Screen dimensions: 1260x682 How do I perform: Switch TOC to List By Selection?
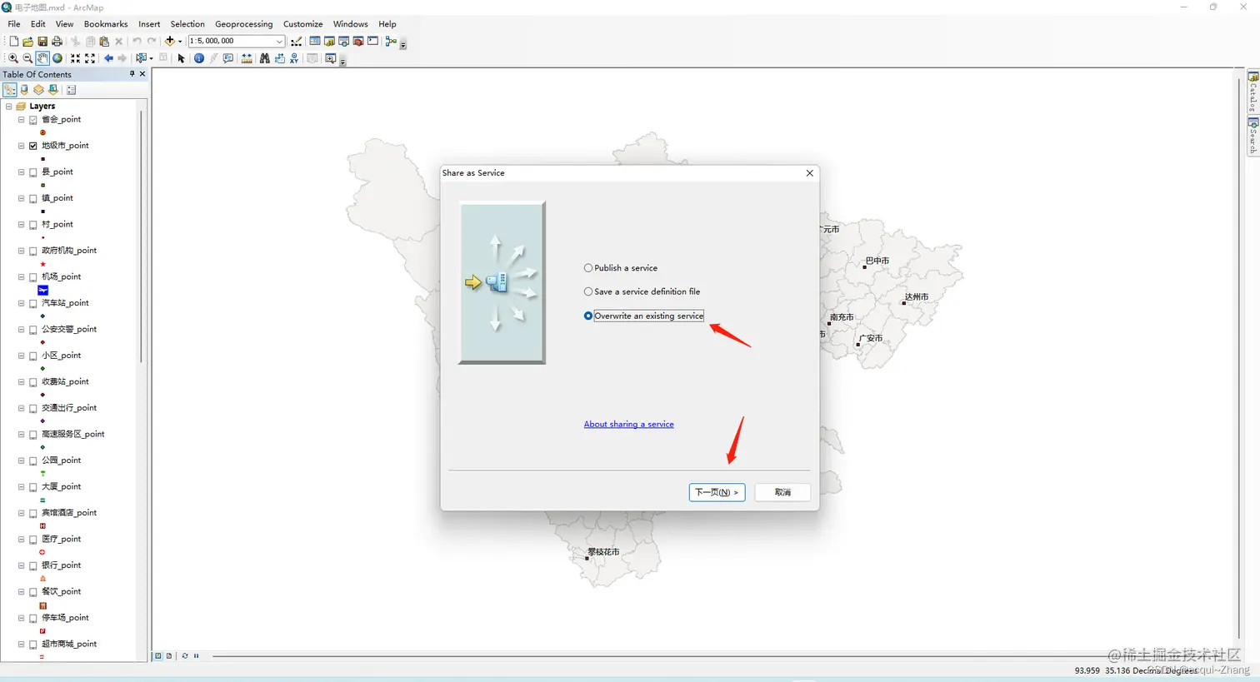53,90
